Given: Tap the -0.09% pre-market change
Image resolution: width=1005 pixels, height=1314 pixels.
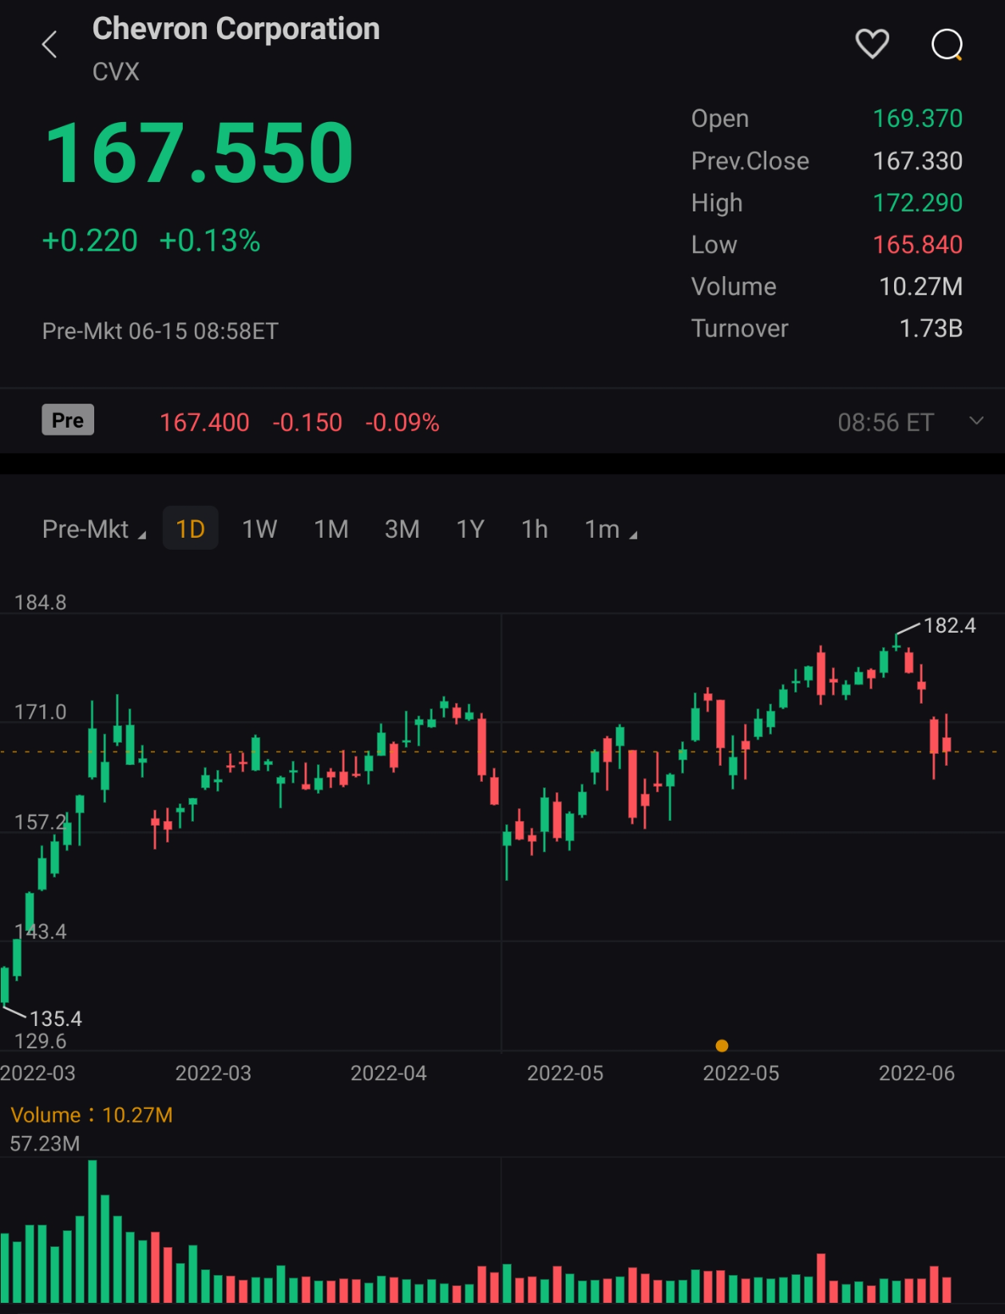Looking at the screenshot, I should click(402, 422).
